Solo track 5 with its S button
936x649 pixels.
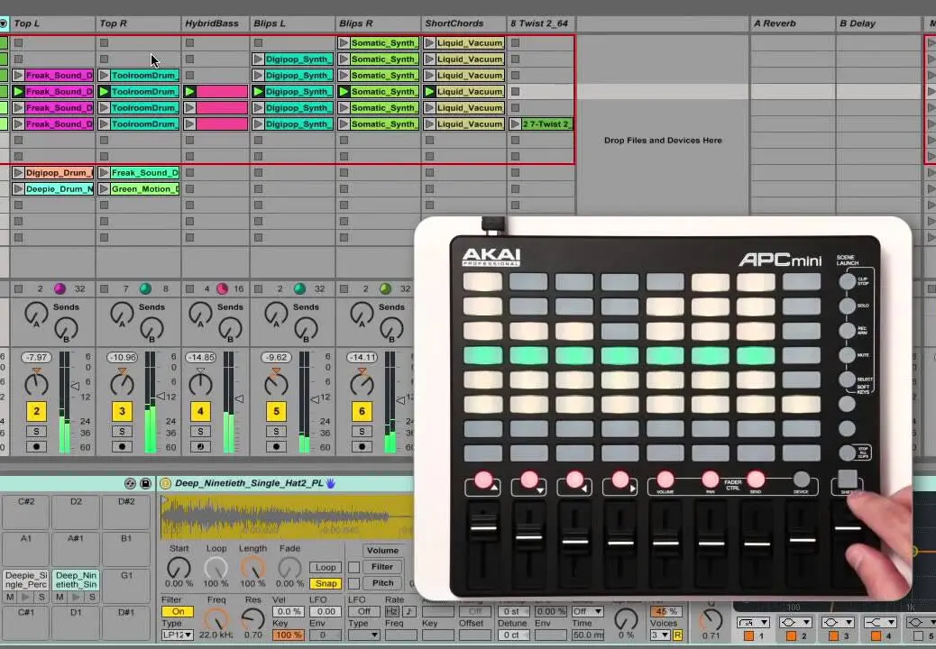276,431
